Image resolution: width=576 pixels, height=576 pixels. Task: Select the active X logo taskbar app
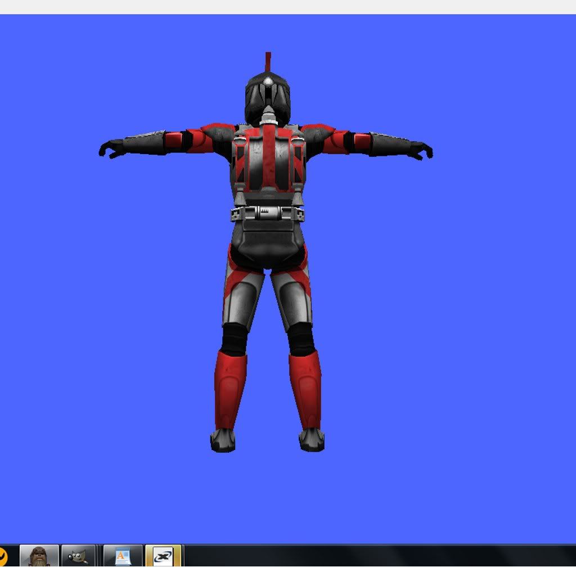click(x=163, y=556)
